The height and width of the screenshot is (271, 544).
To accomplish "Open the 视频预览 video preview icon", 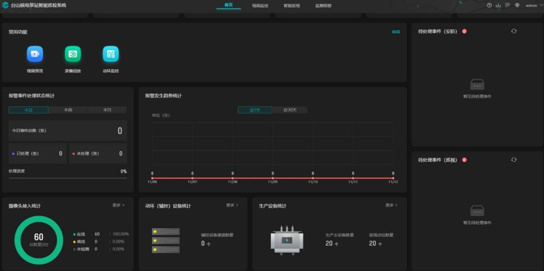I will point(35,54).
